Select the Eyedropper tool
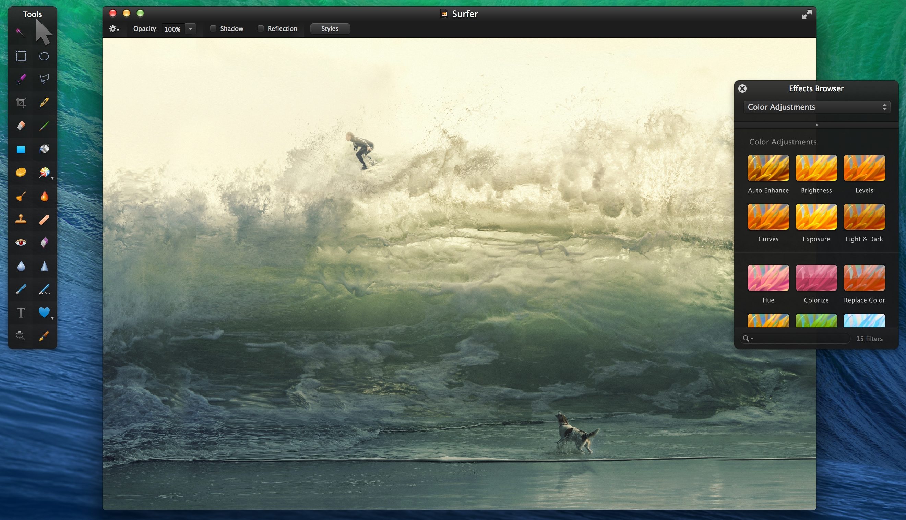906x520 pixels. click(x=44, y=336)
